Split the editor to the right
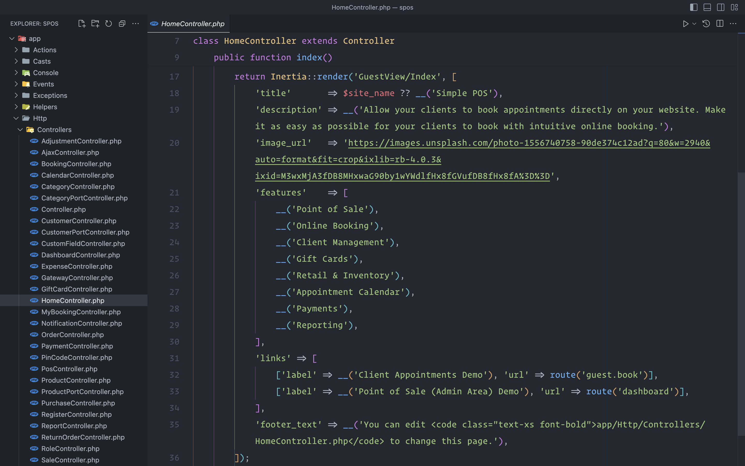Screen dimensions: 745x466 (x=720, y=24)
